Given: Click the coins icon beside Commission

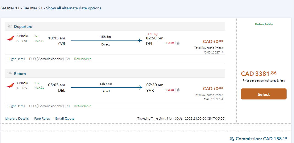Looking at the screenshot, I should pos(232,139).
